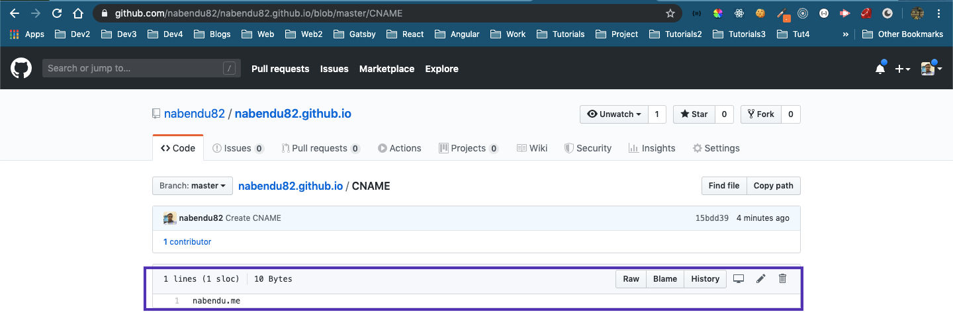Focus the Search or jump to field
Image resolution: width=953 pixels, height=324 pixels.
[x=140, y=68]
